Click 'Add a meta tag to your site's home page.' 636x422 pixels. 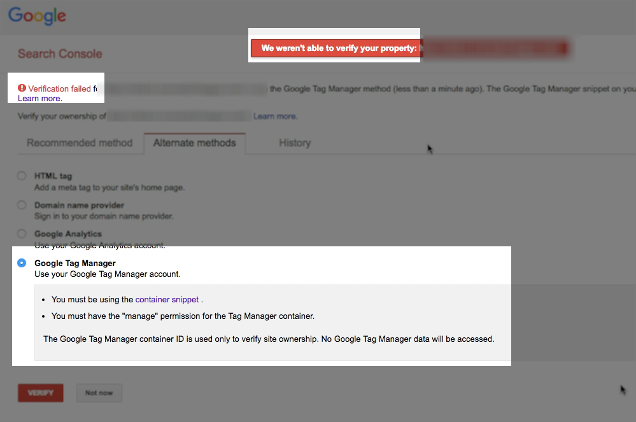click(x=110, y=187)
